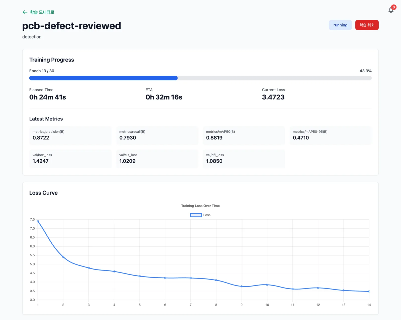401x320 pixels.
Task: Click the 7.5 y-axis tick label
Action: [x=32, y=219]
